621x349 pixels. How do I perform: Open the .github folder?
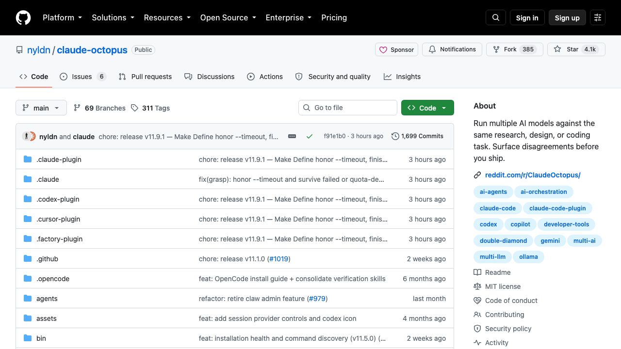(x=47, y=259)
